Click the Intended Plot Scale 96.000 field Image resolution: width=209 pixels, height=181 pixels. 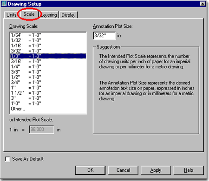[42, 129]
